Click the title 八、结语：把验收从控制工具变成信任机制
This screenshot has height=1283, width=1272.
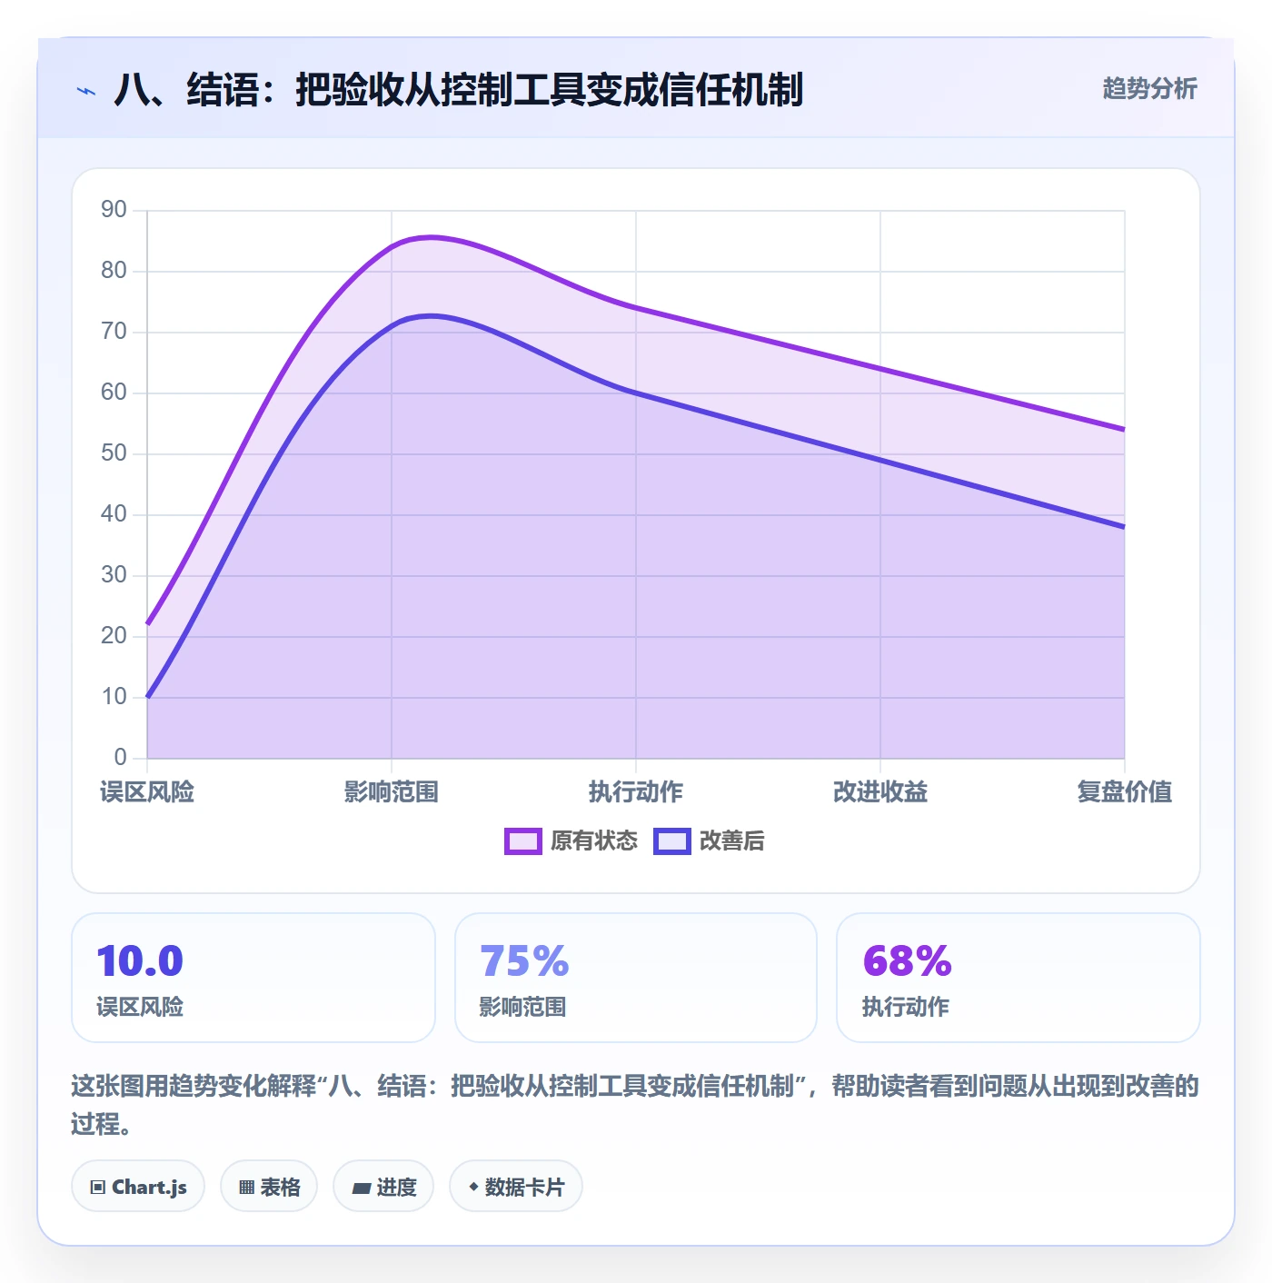point(459,90)
